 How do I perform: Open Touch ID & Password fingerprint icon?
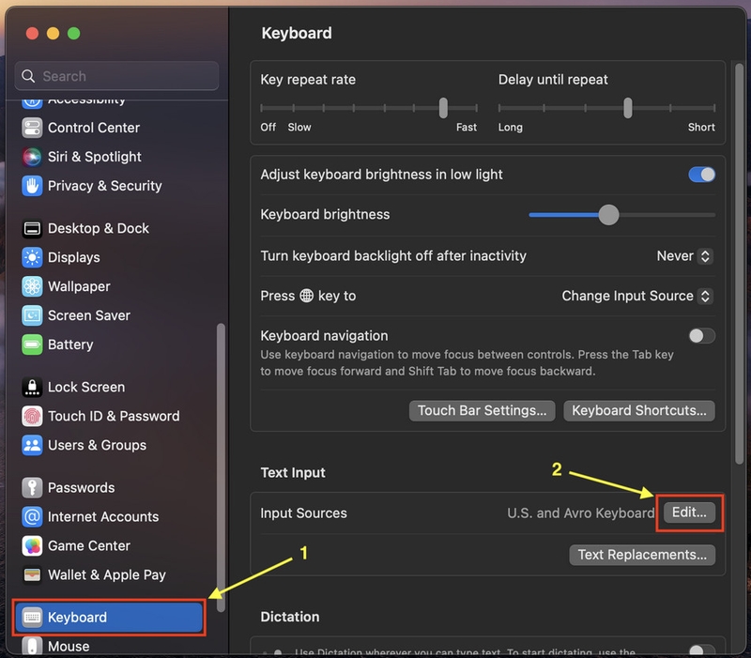(x=33, y=416)
